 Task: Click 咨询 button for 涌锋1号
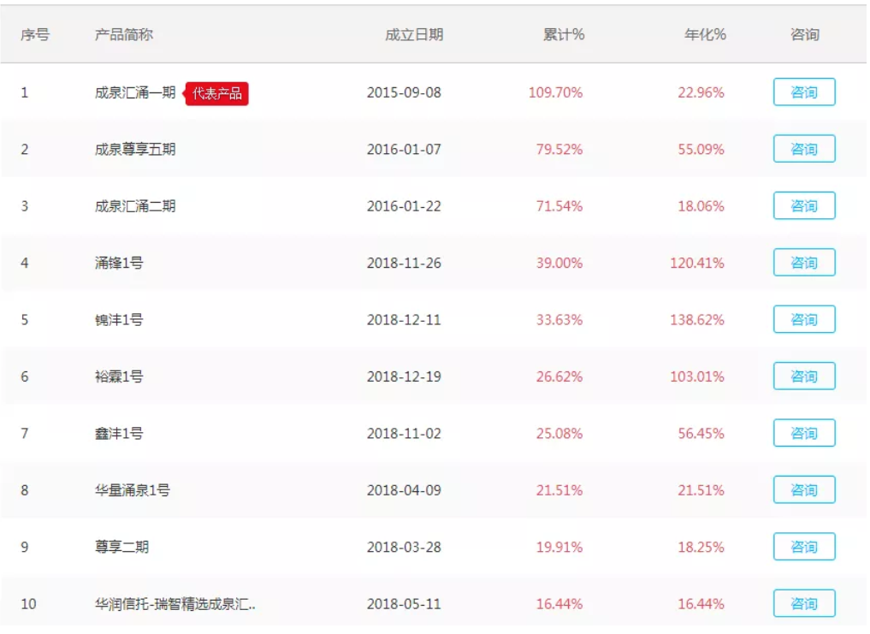point(804,263)
